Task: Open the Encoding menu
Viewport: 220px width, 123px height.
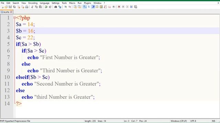Action: (33, 3)
